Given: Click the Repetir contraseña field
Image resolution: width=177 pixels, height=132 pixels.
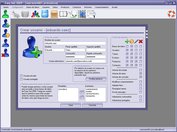Looking at the screenshot, I should point(96,57).
